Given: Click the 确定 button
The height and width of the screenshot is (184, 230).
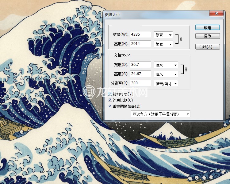Looking at the screenshot, I should [x=207, y=27].
